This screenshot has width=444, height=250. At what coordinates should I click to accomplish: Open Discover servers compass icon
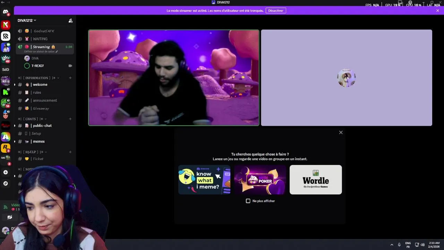pyautogui.click(x=6, y=183)
